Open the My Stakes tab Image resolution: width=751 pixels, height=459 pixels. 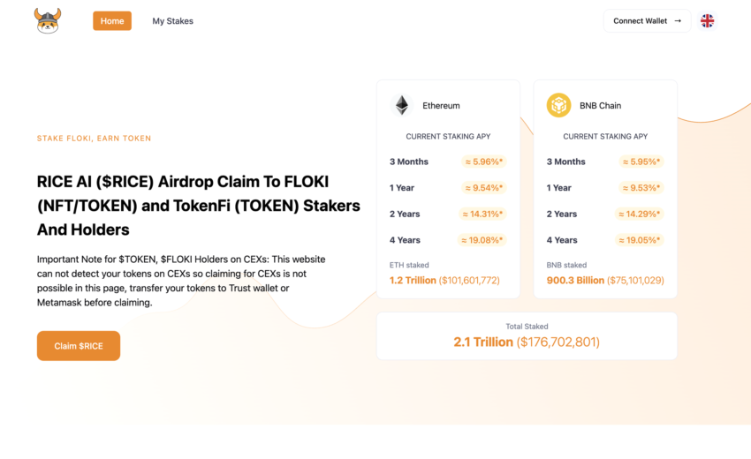coord(172,21)
